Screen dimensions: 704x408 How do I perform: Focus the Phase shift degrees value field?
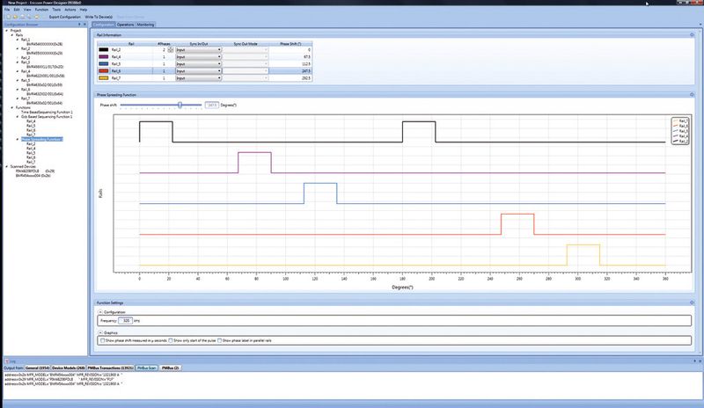point(212,105)
